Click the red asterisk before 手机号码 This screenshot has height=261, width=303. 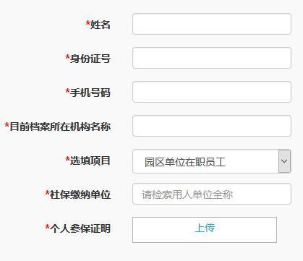[68, 91]
